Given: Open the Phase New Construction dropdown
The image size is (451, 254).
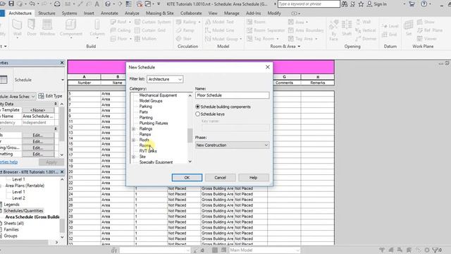Looking at the screenshot, I should click(x=232, y=145).
